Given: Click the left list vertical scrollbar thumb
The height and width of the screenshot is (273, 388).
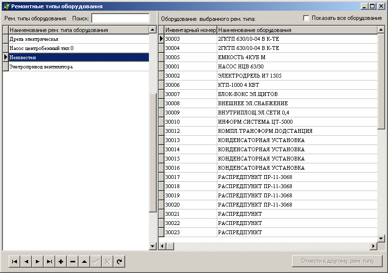Looking at the screenshot, I should [153, 153].
